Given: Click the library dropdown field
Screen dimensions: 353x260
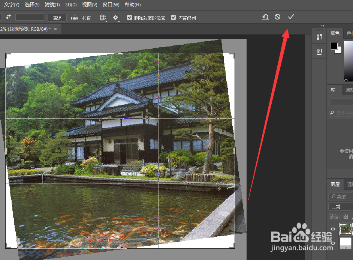Looking at the screenshot, I should (341, 102).
